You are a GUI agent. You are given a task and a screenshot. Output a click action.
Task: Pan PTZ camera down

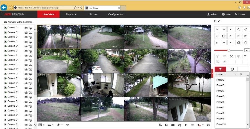click(224, 43)
